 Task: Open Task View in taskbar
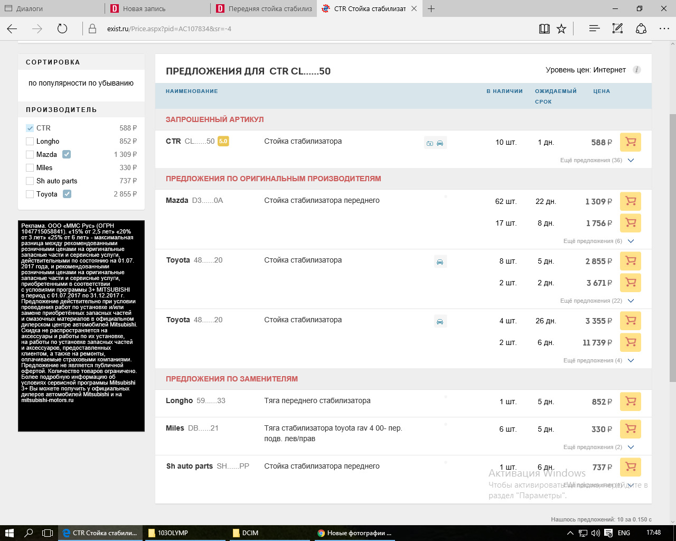48,533
